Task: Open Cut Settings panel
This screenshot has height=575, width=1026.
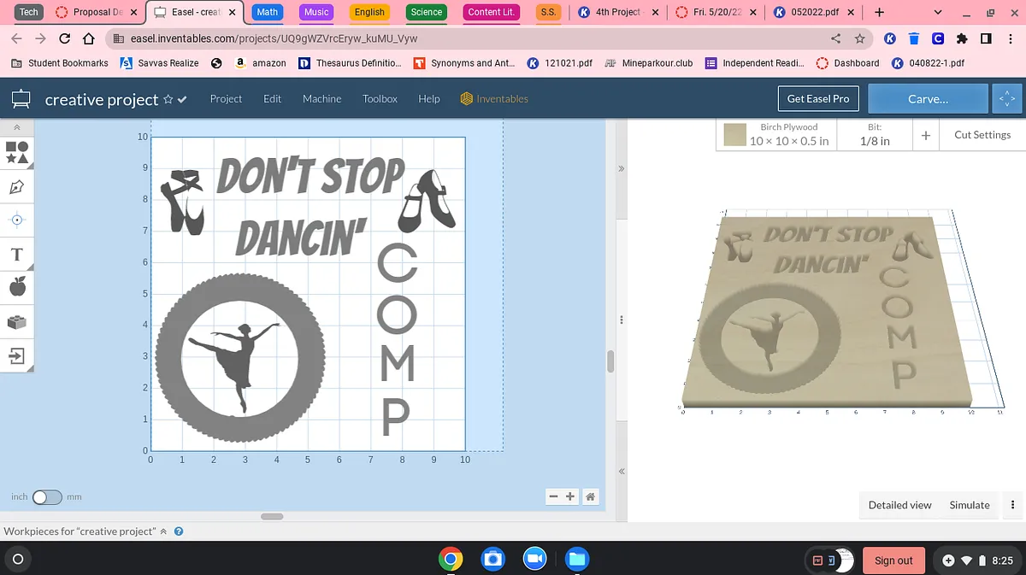Action: coord(982,135)
